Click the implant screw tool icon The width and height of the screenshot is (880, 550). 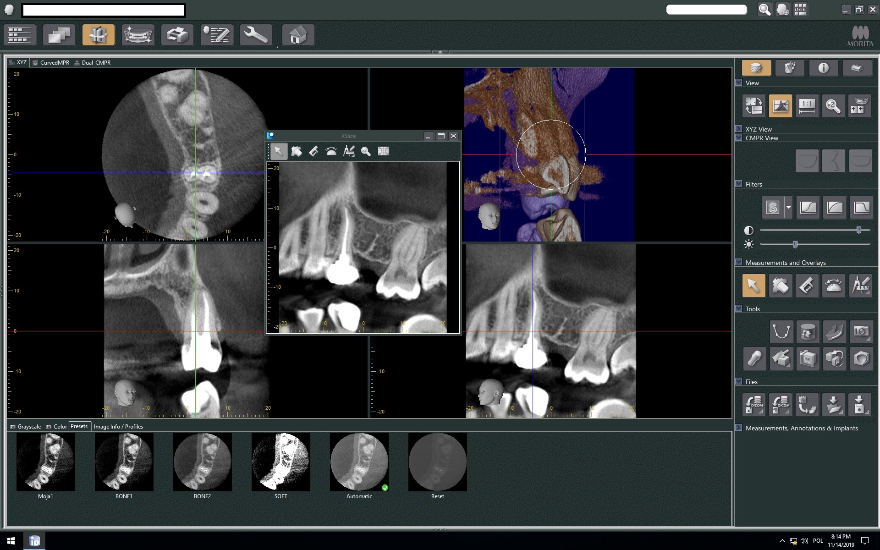click(754, 358)
